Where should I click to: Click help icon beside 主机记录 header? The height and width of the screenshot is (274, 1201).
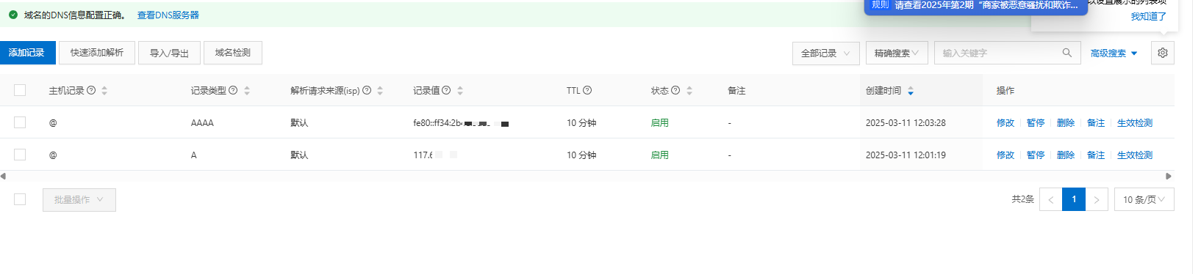(x=91, y=90)
